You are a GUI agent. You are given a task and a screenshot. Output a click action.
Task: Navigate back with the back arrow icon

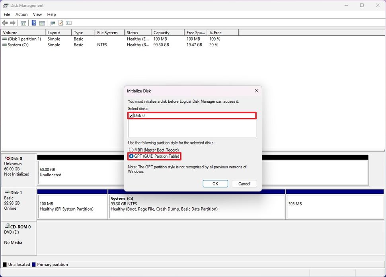click(x=4, y=23)
